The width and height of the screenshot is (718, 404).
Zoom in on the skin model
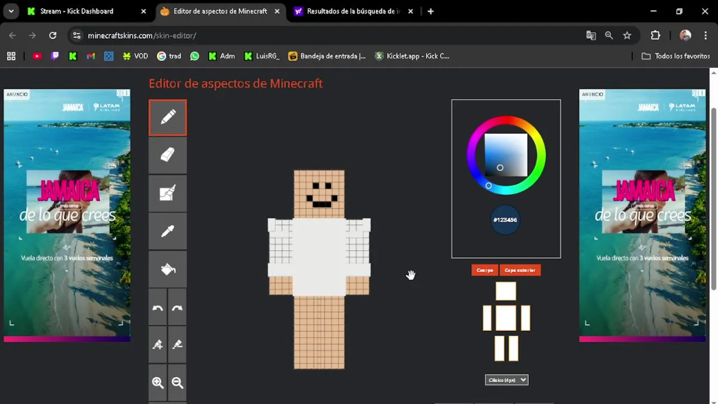pos(158,383)
